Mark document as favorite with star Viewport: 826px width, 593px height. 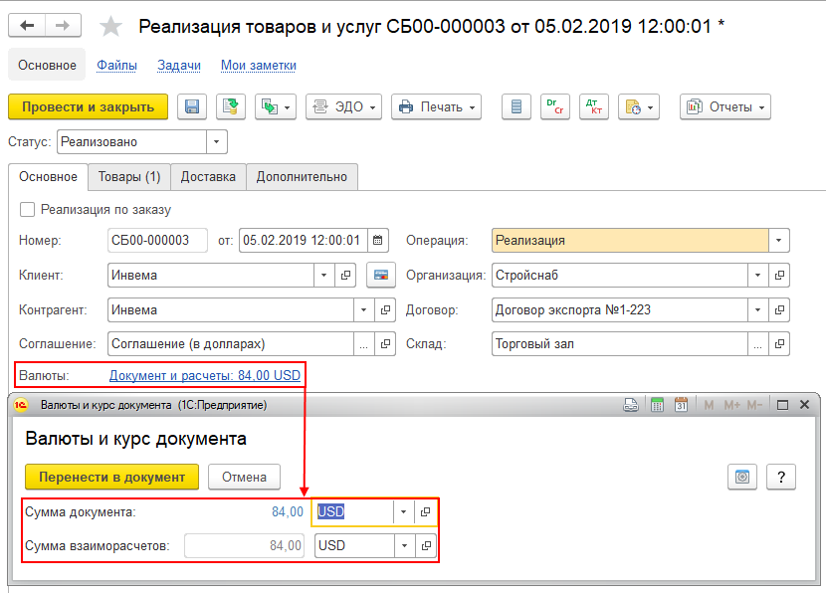click(110, 26)
